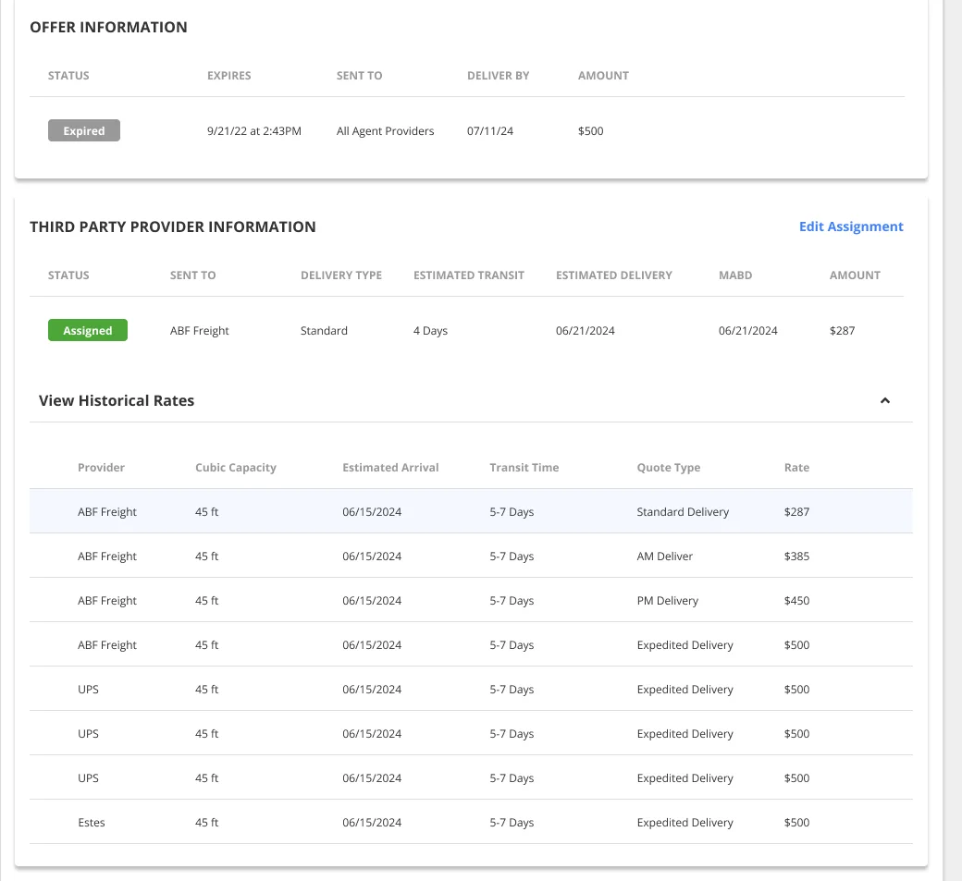The height and width of the screenshot is (881, 962).
Task: Click the Estimated Arrival column header
Action: [x=390, y=468]
